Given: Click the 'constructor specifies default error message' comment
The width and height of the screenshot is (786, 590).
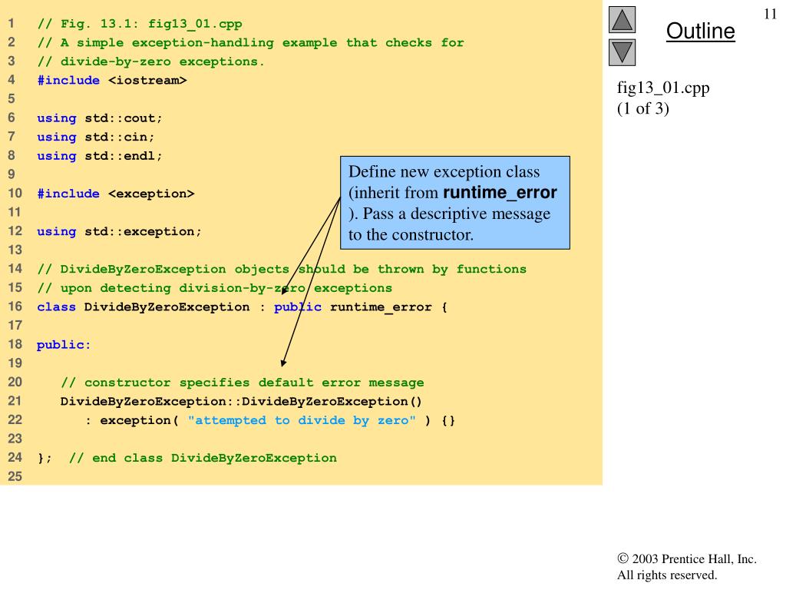Looking at the screenshot, I should coord(242,383).
